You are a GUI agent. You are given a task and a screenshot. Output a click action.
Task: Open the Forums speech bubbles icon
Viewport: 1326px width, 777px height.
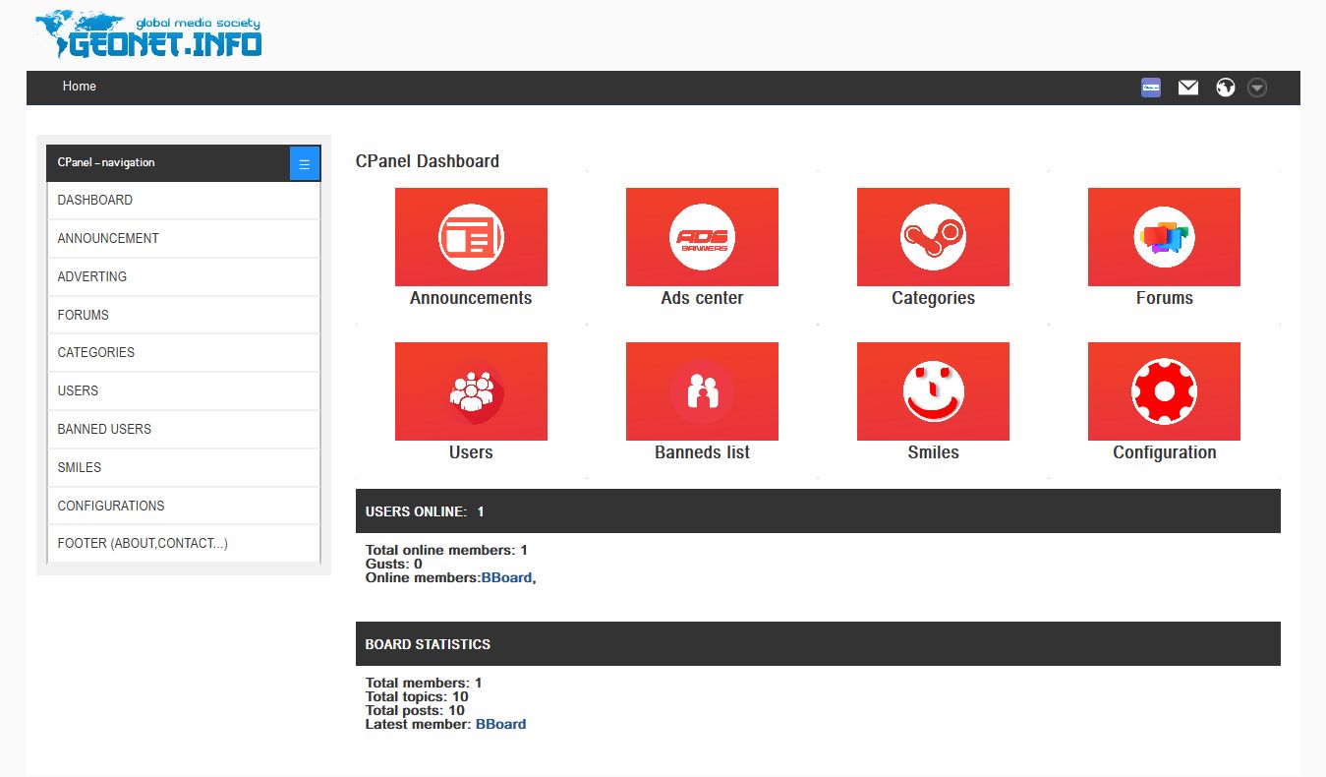pyautogui.click(x=1164, y=237)
